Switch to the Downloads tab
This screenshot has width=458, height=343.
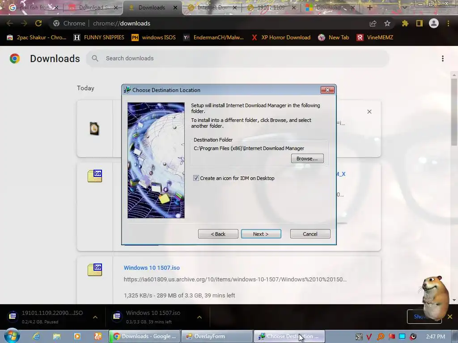pos(152,8)
